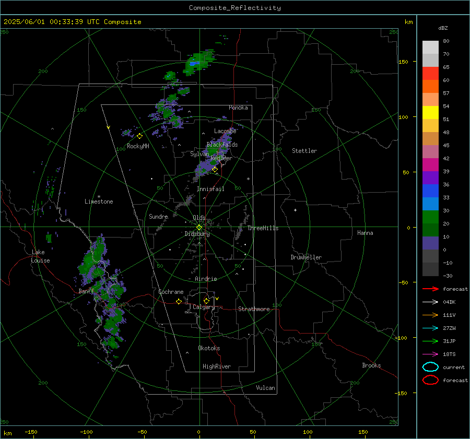
Task: Click the radar center diamond between Olds and Didsbury
Action: click(199, 228)
